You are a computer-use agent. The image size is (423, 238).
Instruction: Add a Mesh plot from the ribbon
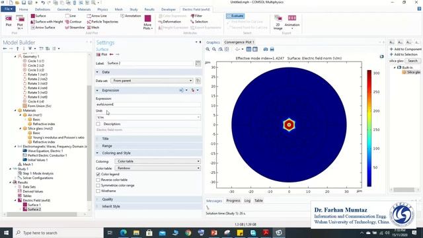[93, 28]
